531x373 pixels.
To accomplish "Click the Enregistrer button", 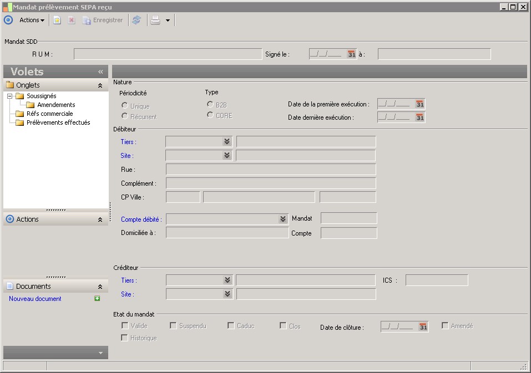I will click(103, 20).
